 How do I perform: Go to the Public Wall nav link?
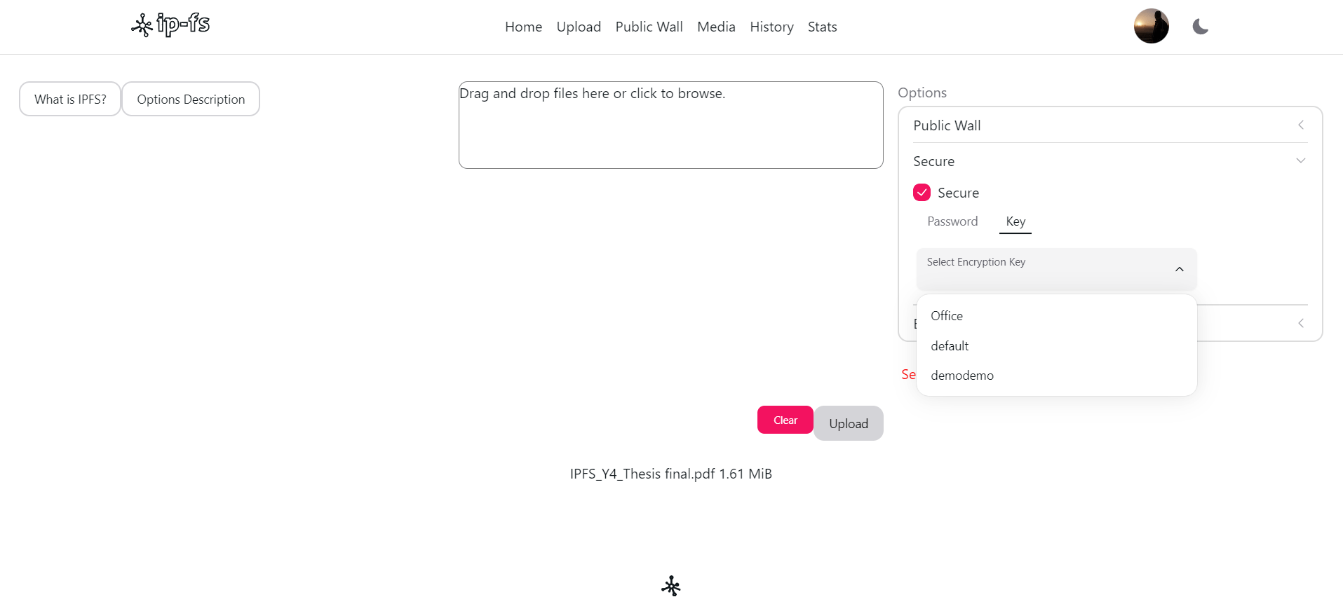(x=649, y=27)
